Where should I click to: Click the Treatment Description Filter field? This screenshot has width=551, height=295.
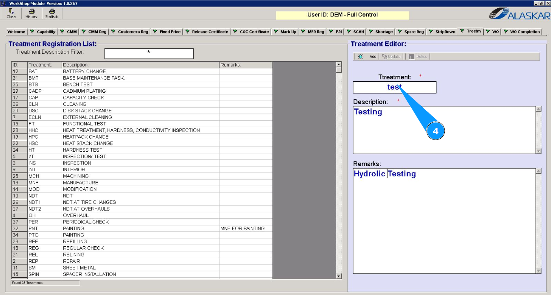click(x=149, y=53)
